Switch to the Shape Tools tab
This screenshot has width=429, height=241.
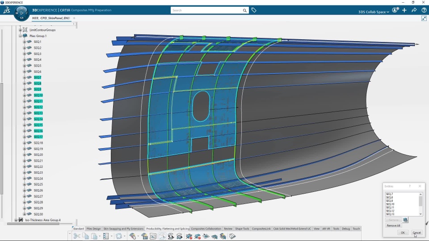coord(242,229)
